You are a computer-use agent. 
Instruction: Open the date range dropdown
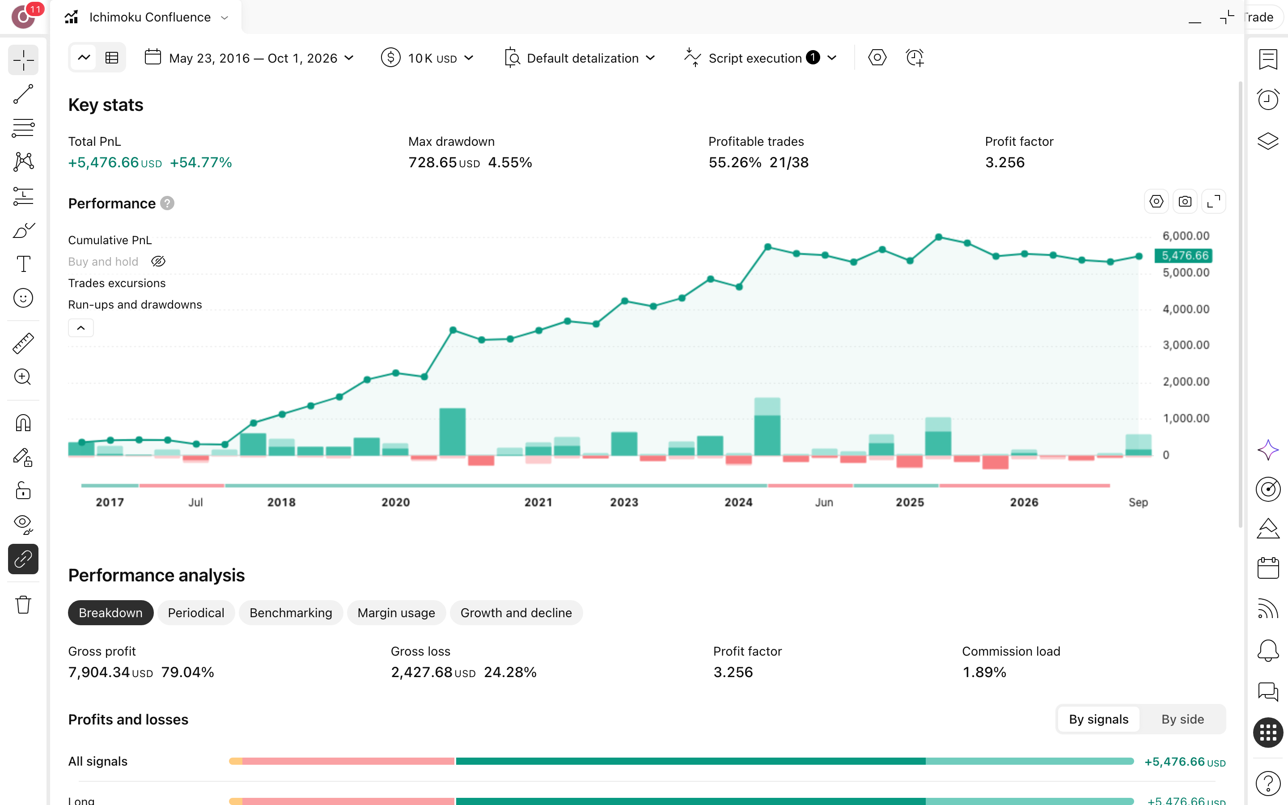pos(250,58)
